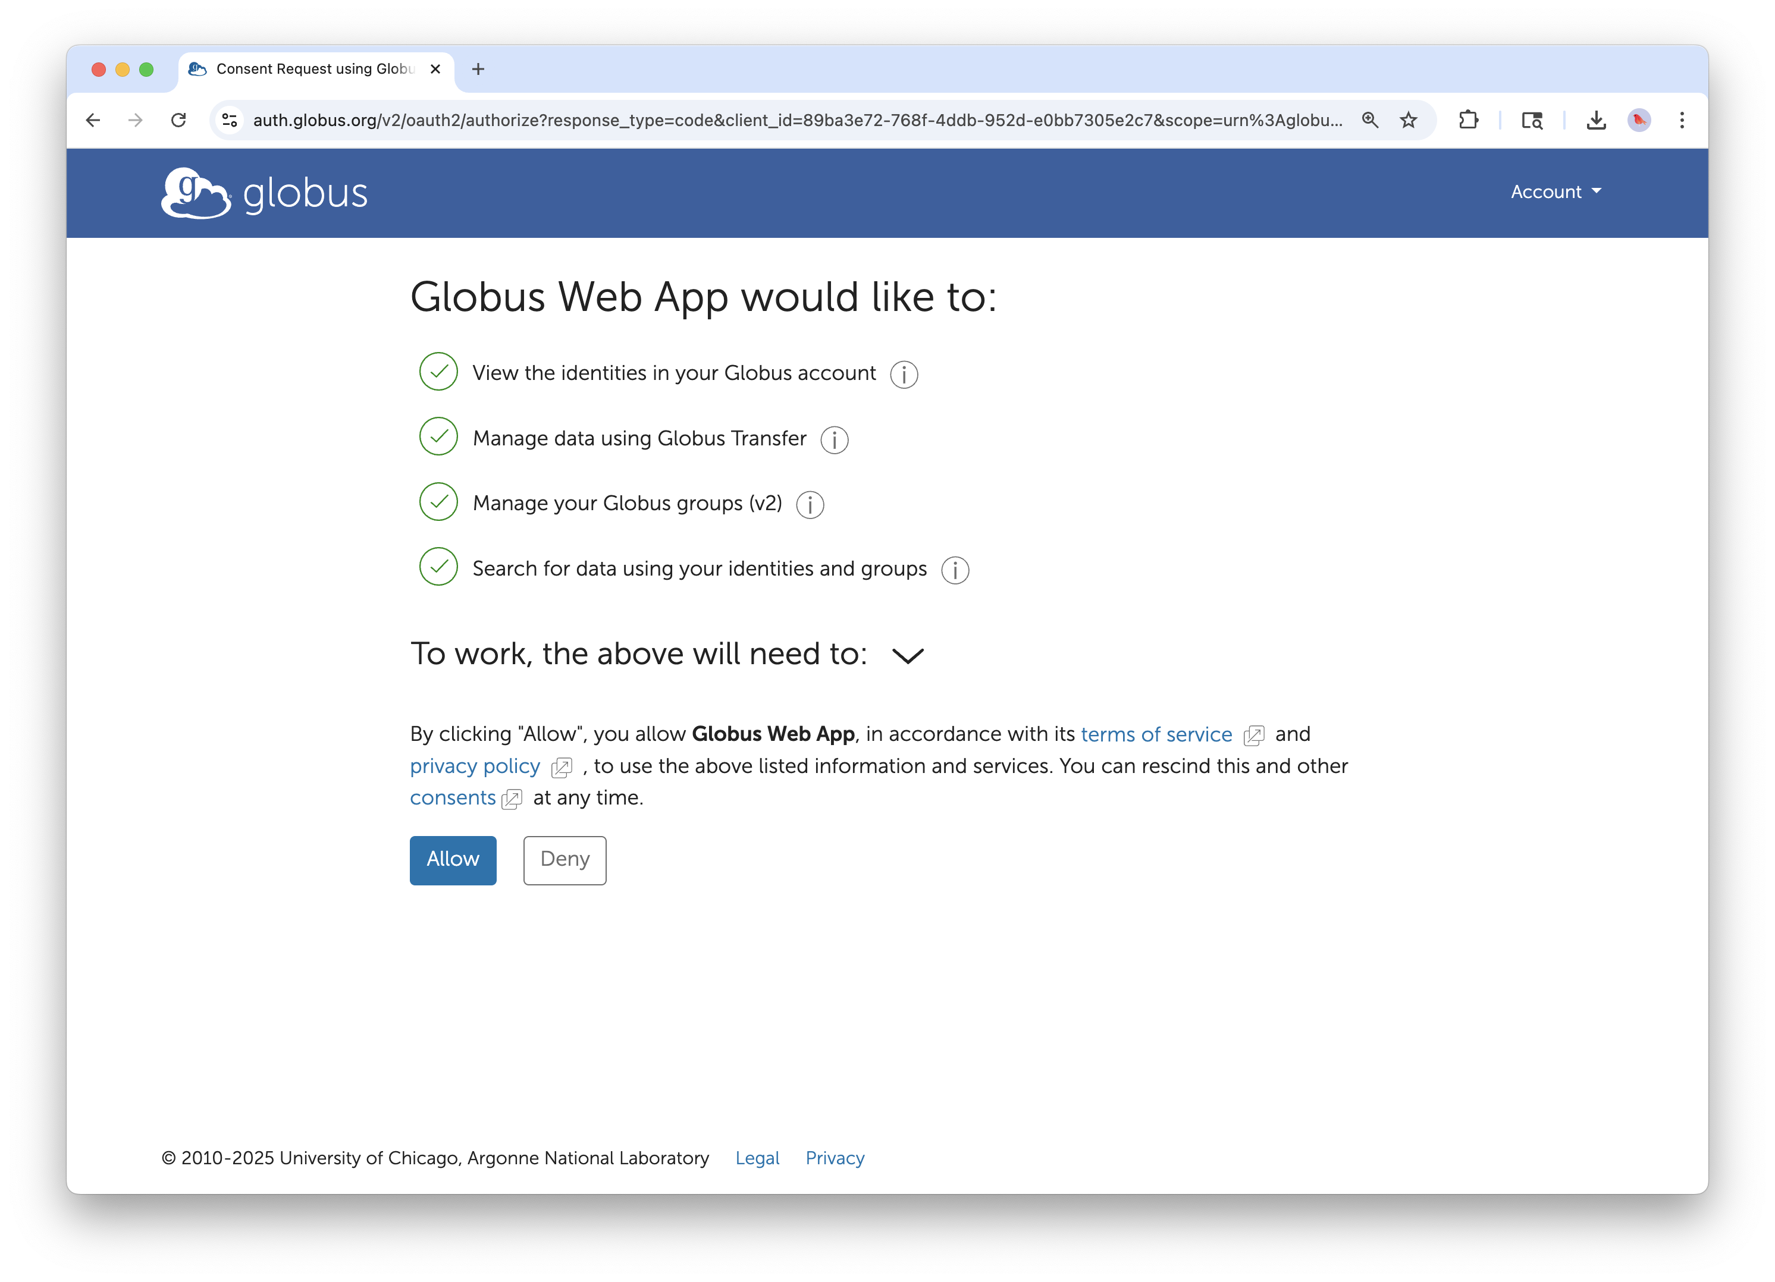
Task: Click info icon beside View the identities
Action: pos(903,375)
